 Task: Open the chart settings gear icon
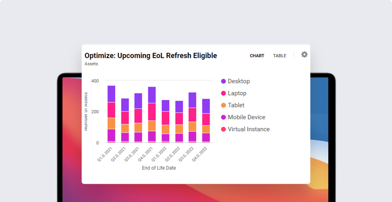(x=304, y=54)
